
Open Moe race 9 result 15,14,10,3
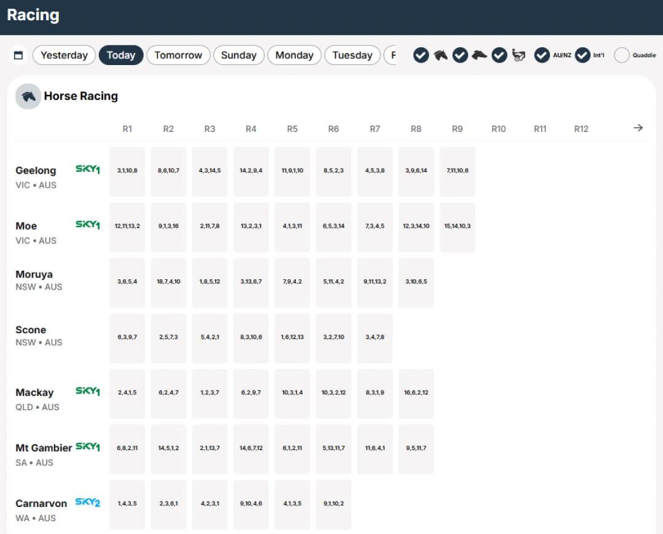click(x=457, y=227)
